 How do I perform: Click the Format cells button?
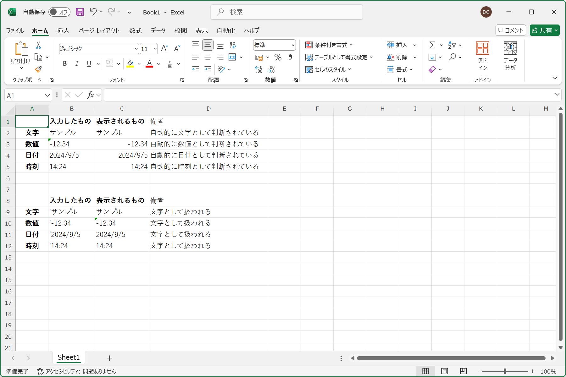coord(400,69)
